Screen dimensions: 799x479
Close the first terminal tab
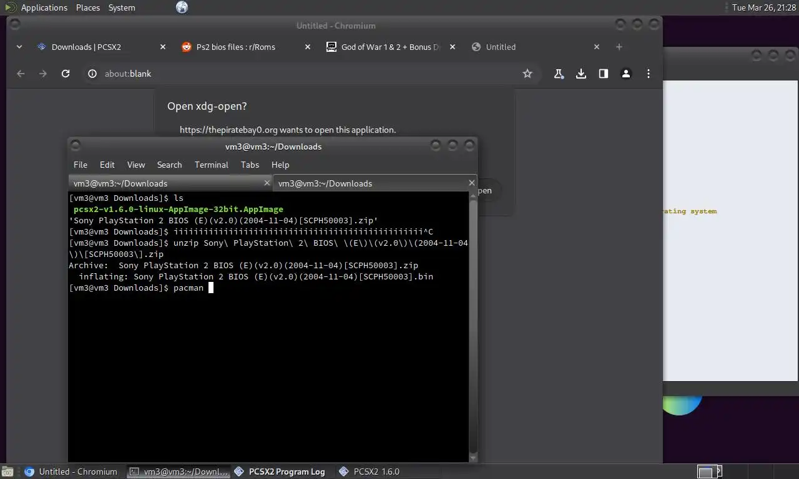pos(267,183)
